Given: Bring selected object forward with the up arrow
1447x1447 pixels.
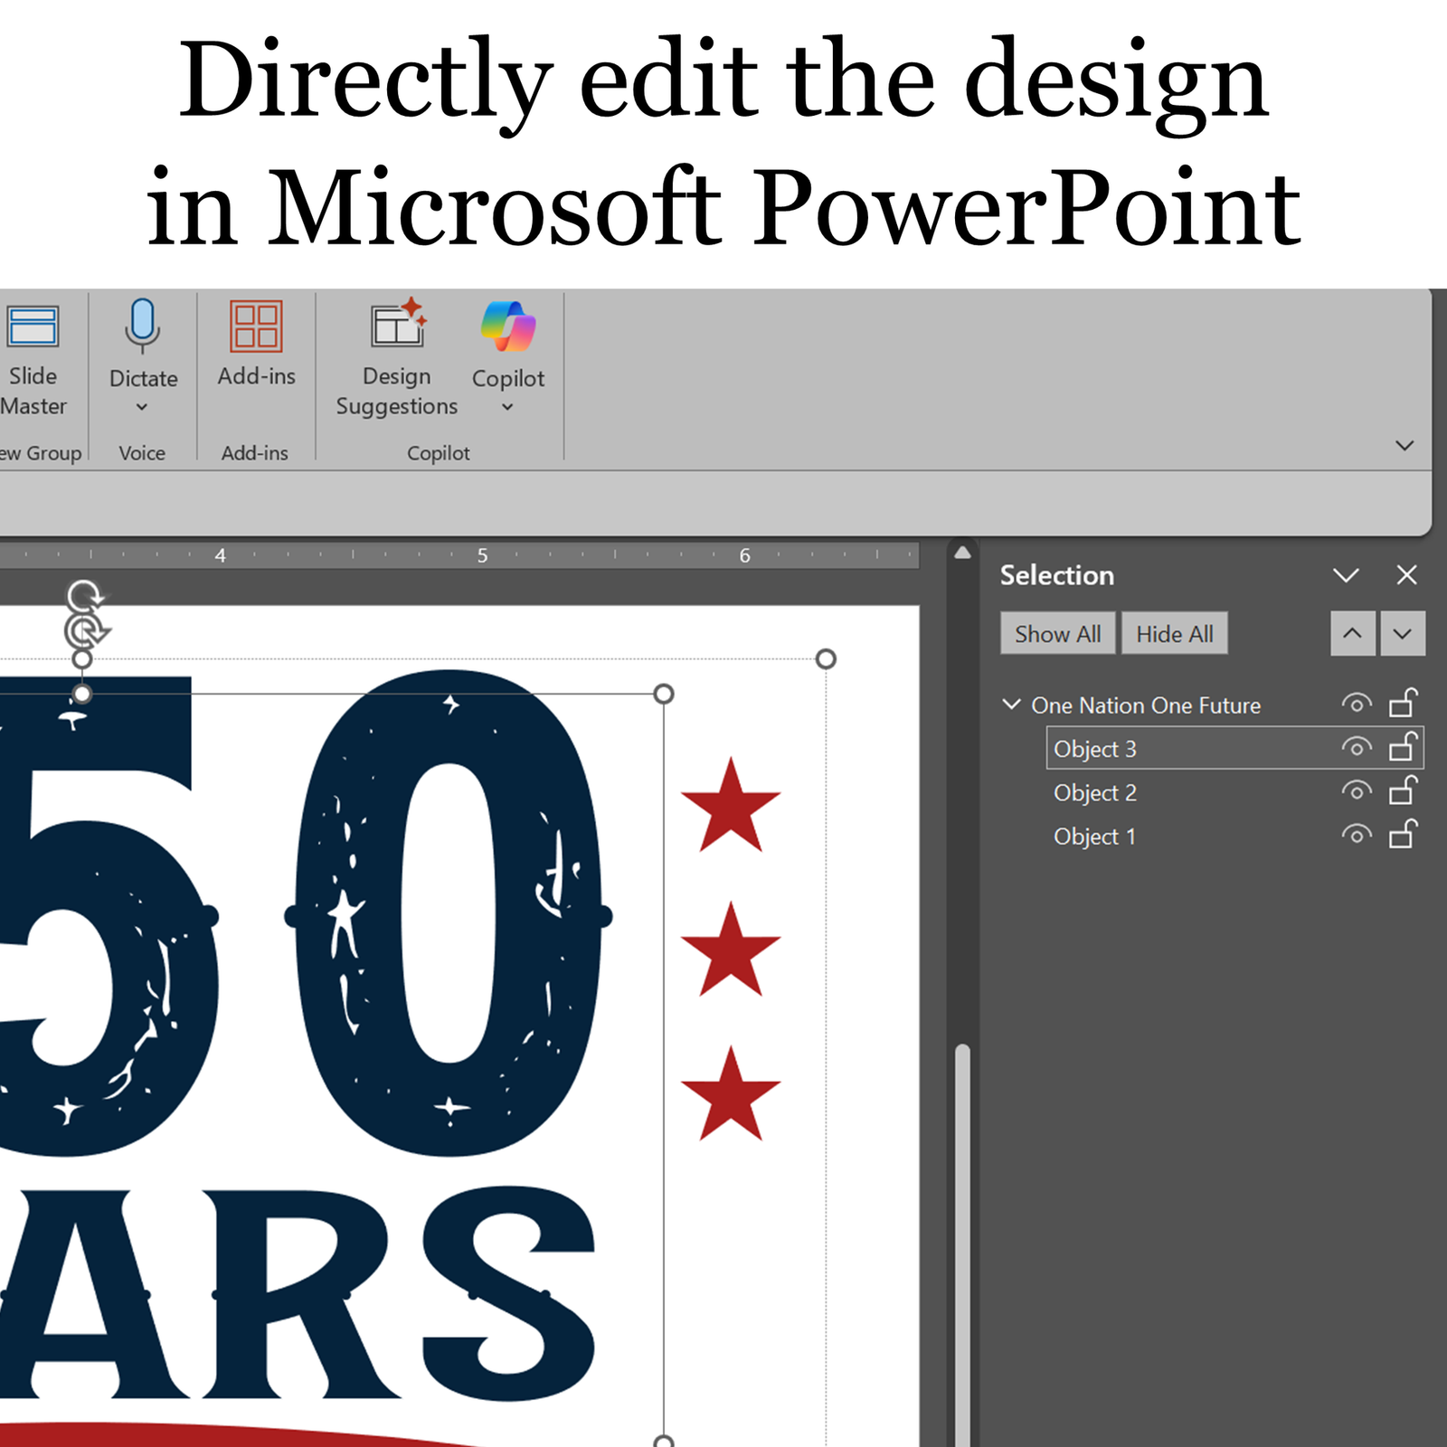Looking at the screenshot, I should click(x=1353, y=633).
